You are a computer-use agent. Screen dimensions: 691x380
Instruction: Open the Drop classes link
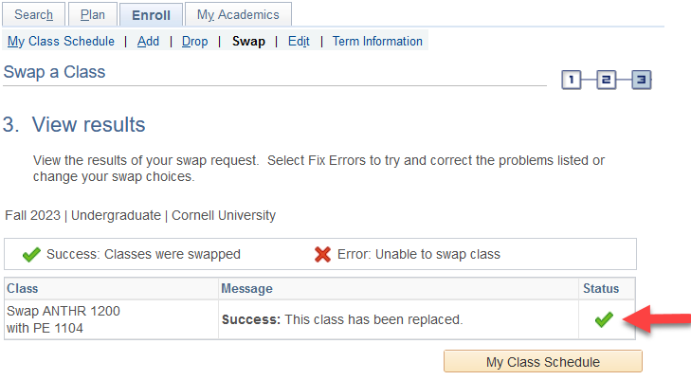click(194, 42)
